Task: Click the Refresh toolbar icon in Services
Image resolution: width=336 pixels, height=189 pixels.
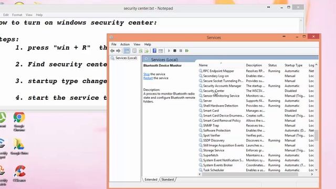Action: 141,51
